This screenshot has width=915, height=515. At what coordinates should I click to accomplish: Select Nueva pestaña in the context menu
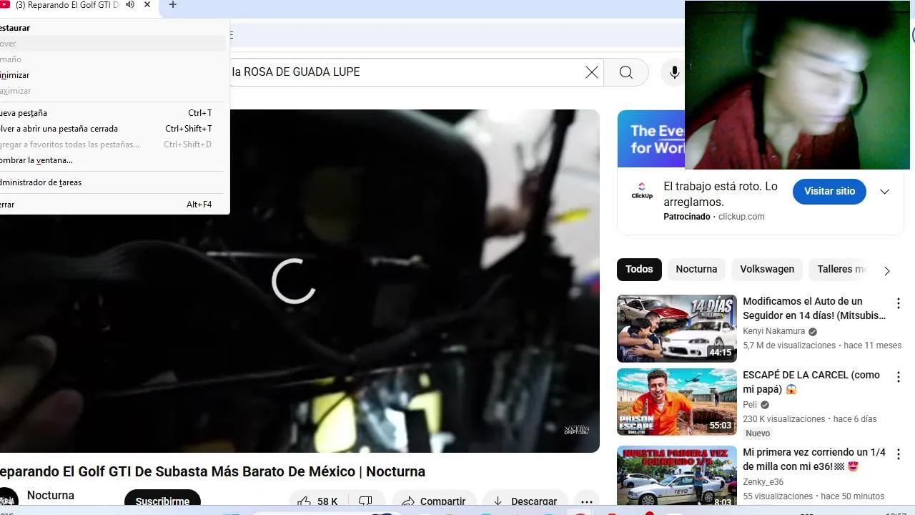click(x=113, y=113)
